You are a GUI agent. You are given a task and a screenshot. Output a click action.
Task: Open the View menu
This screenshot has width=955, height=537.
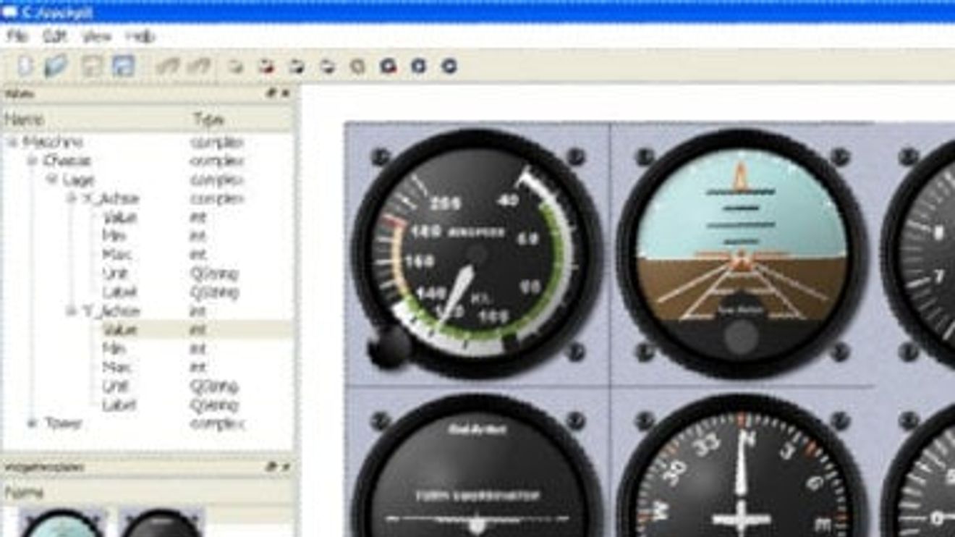point(96,36)
